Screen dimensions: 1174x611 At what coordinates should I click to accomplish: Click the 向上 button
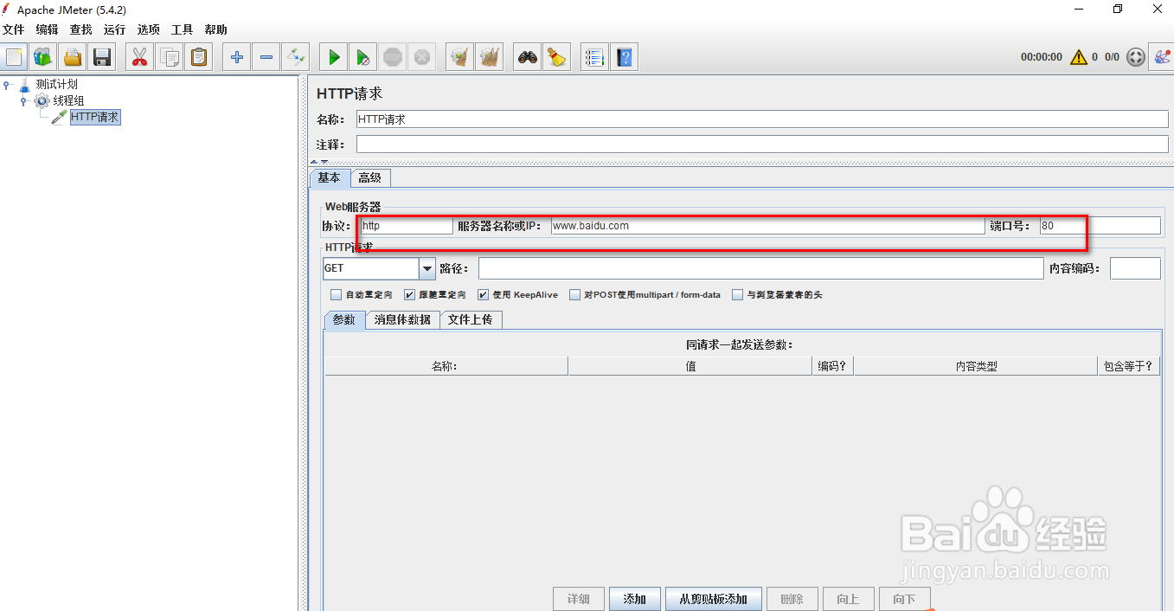tap(848, 599)
